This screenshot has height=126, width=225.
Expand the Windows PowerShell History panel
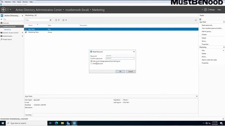pyautogui.click(x=223, y=119)
